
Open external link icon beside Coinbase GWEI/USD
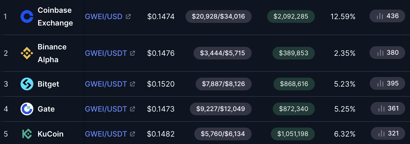pyautogui.click(x=128, y=17)
